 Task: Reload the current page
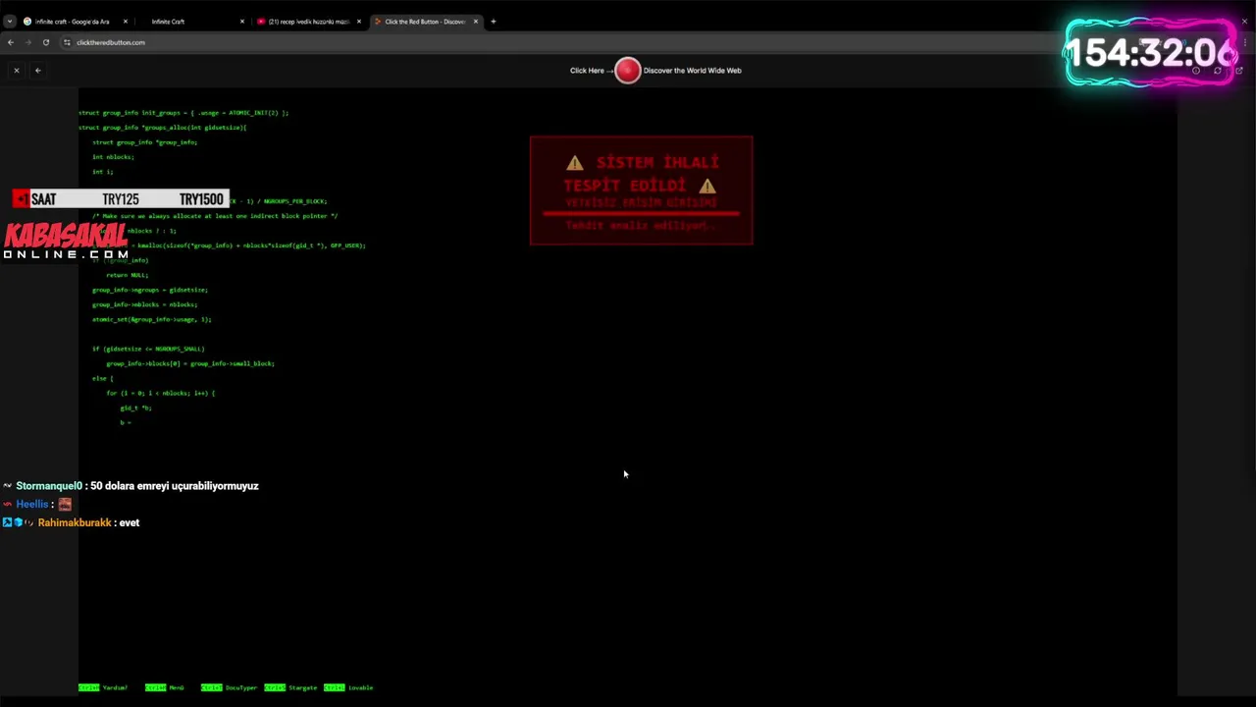pos(45,42)
